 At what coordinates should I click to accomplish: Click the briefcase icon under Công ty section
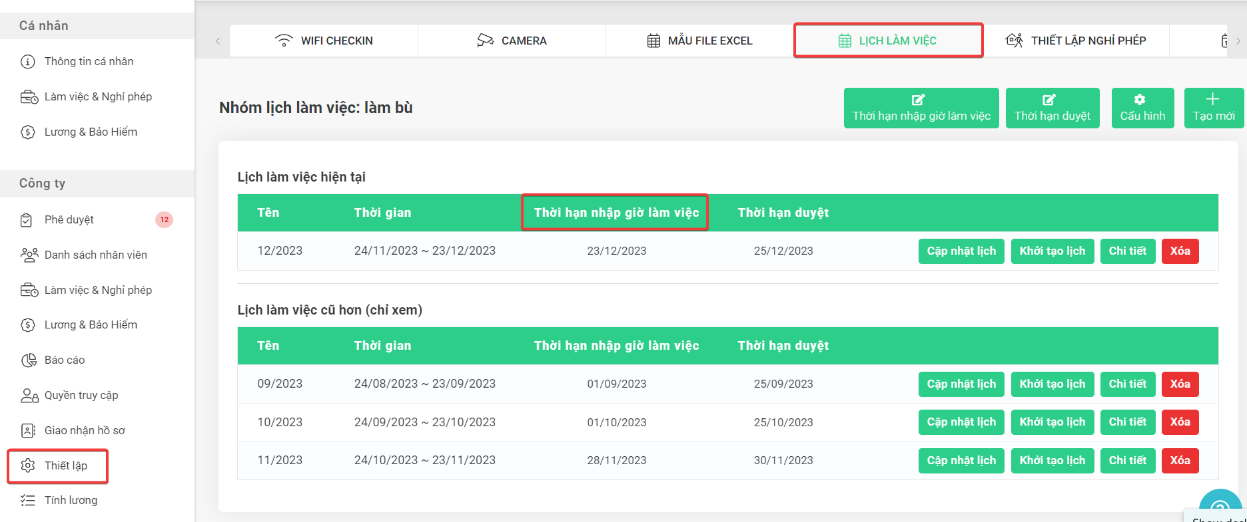tap(29, 290)
